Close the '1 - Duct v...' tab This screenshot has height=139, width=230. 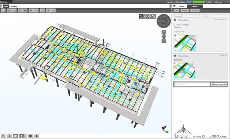(x=201, y=6)
